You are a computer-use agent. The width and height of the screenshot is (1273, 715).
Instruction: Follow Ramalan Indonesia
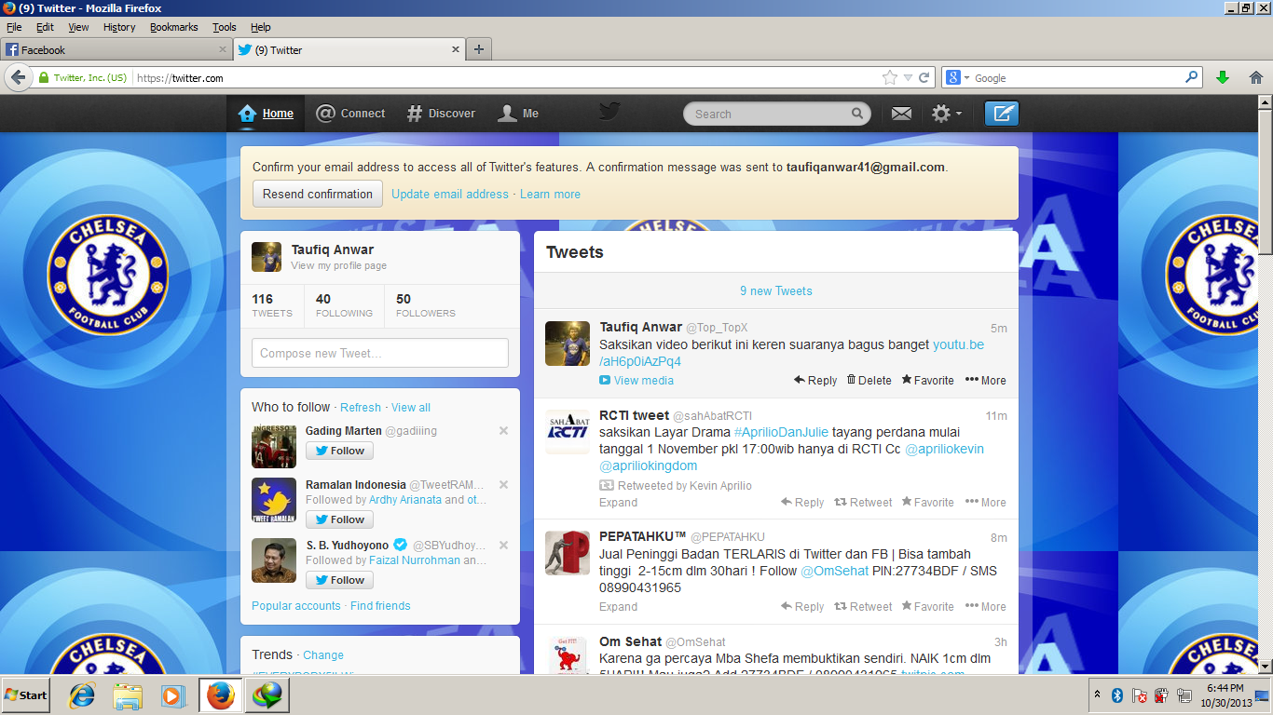pyautogui.click(x=339, y=519)
